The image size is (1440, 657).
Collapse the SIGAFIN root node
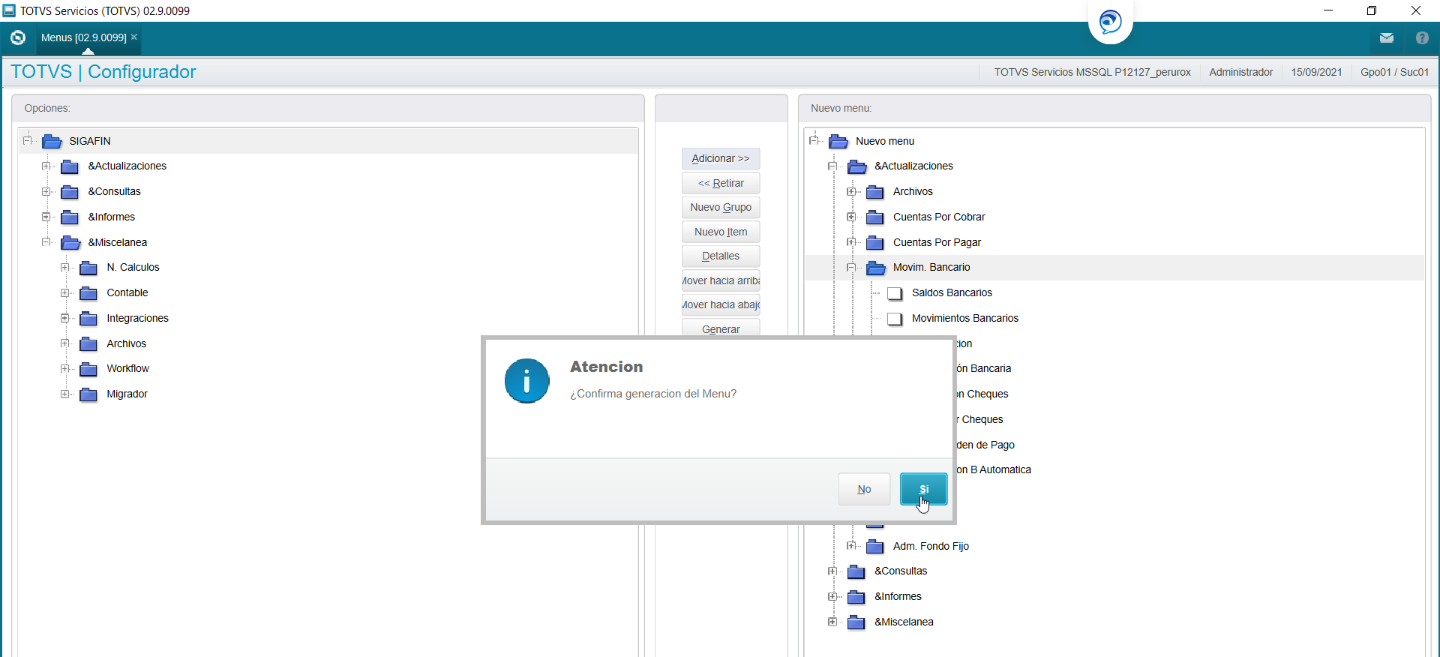click(x=28, y=140)
